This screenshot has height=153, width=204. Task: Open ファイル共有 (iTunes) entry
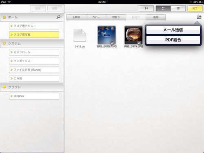pyautogui.click(x=34, y=70)
